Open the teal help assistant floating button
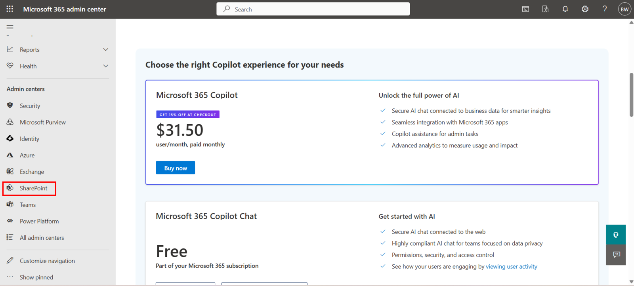 tap(616, 235)
